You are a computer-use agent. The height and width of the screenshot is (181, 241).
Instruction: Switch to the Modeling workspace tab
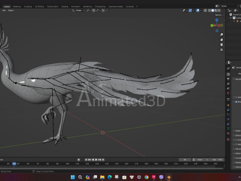pyautogui.click(x=17, y=7)
